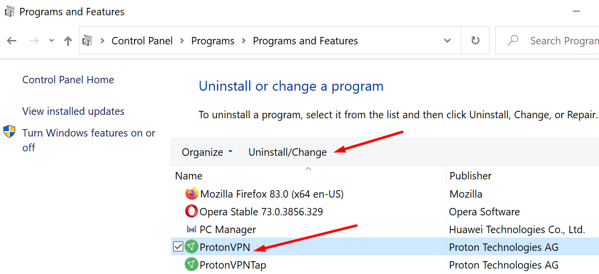Refresh the Programs and Features list

476,40
